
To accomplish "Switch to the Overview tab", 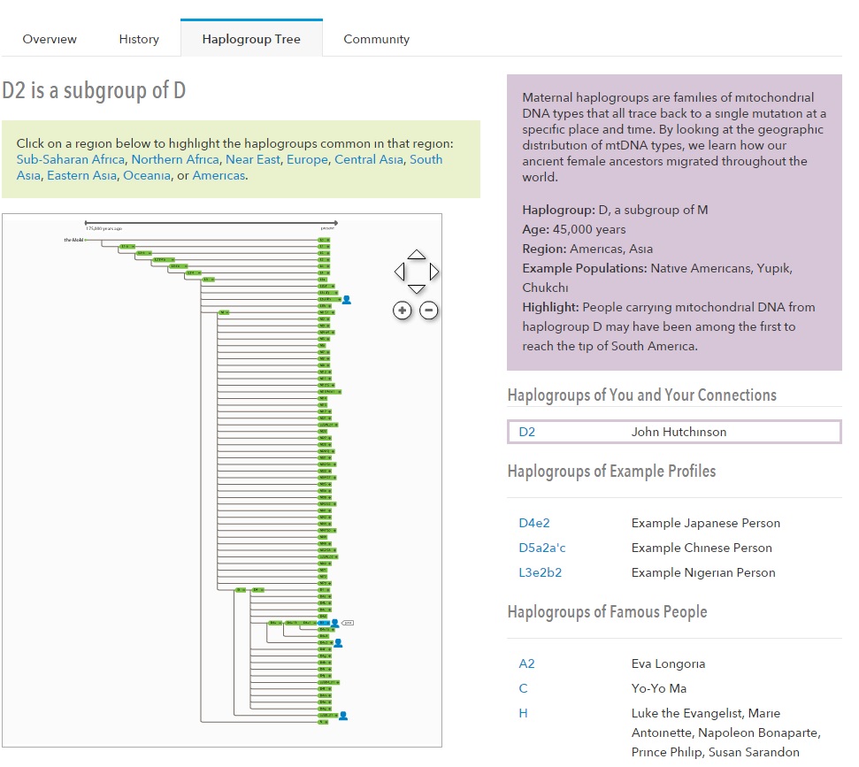I will tap(50, 39).
